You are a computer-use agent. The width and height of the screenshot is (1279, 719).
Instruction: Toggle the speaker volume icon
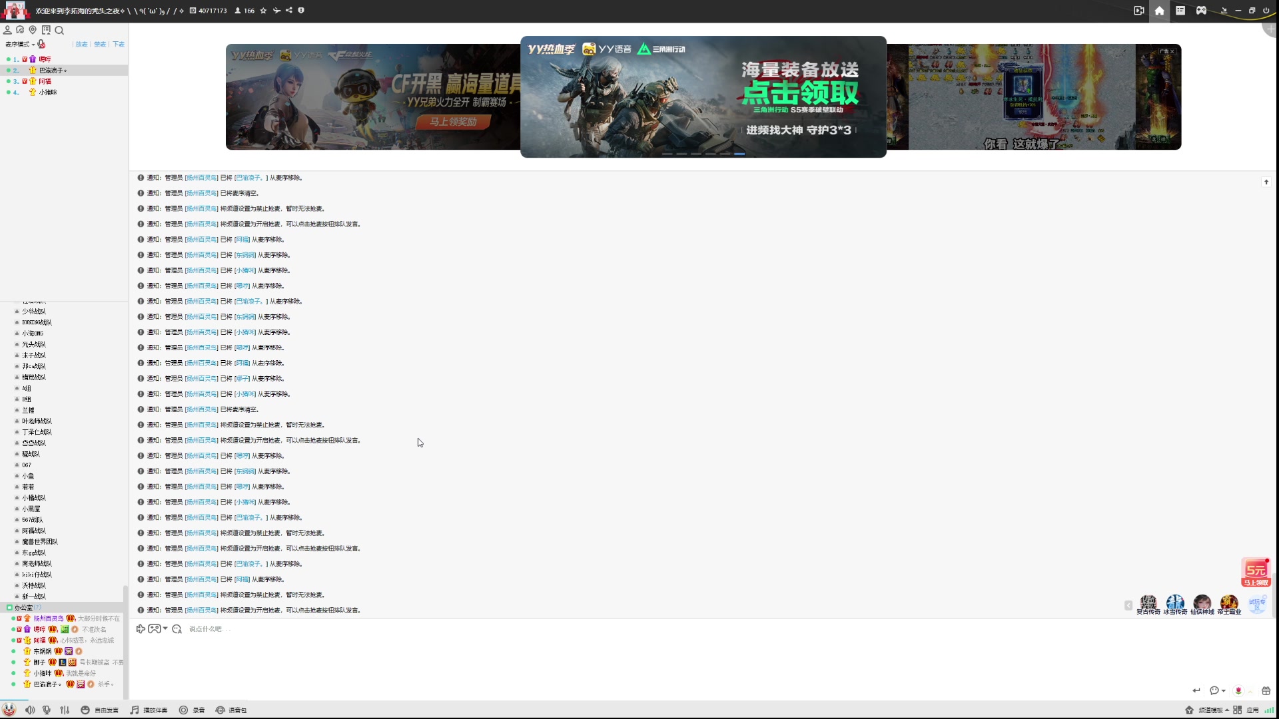click(x=30, y=710)
